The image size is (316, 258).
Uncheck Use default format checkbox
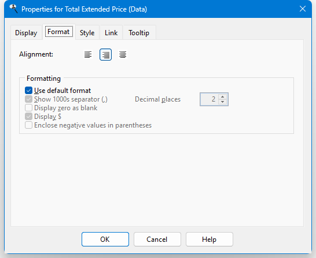tap(28, 91)
